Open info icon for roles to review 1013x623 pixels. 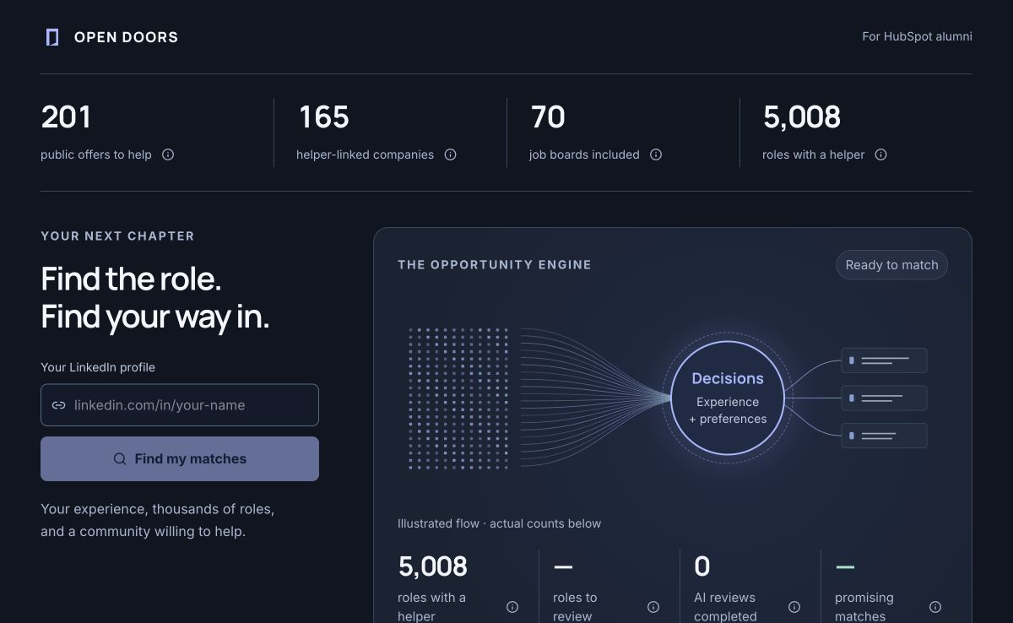tap(653, 607)
